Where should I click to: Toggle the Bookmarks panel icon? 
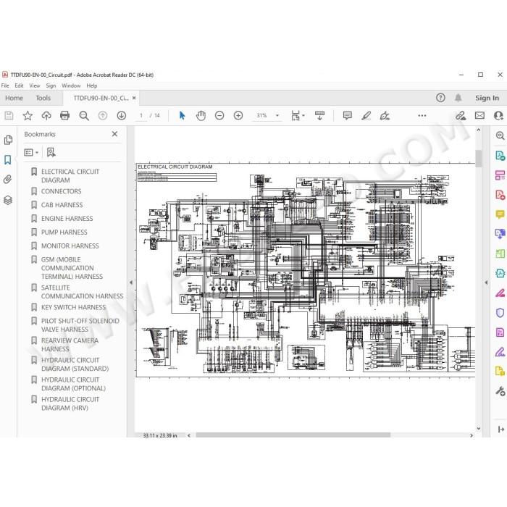coord(8,160)
